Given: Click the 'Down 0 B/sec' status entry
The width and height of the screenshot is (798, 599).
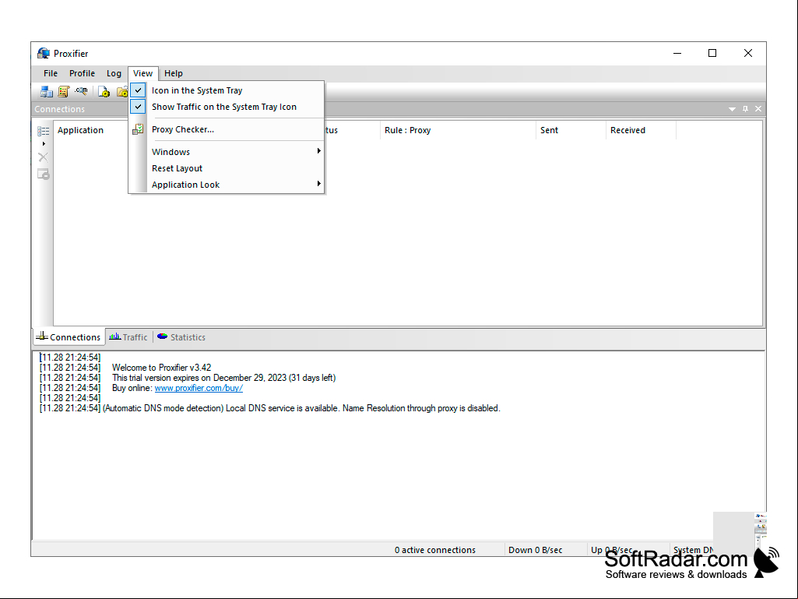Looking at the screenshot, I should click(536, 550).
